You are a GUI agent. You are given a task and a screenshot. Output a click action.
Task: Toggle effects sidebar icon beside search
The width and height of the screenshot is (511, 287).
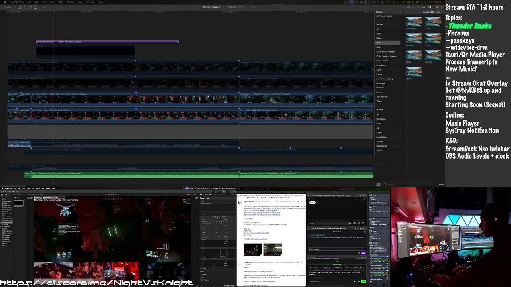(378, 185)
